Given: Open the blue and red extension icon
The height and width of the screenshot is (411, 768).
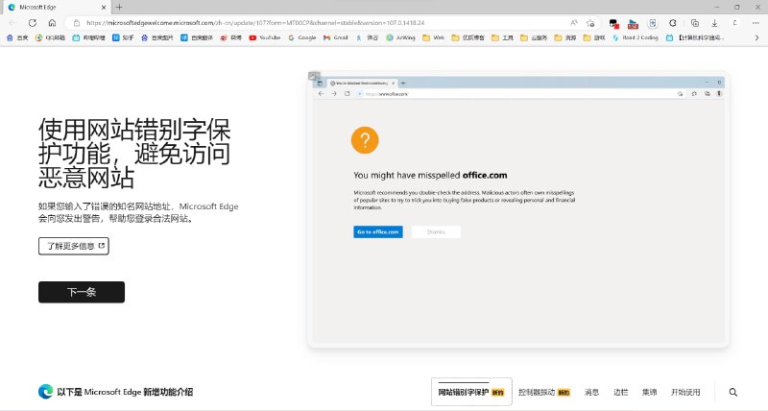Looking at the screenshot, I should click(633, 23).
